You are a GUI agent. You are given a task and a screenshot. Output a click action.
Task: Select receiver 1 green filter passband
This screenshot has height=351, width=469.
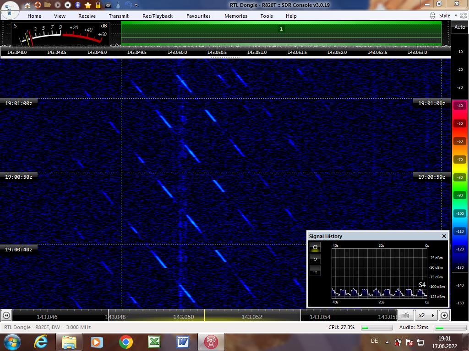tap(281, 33)
